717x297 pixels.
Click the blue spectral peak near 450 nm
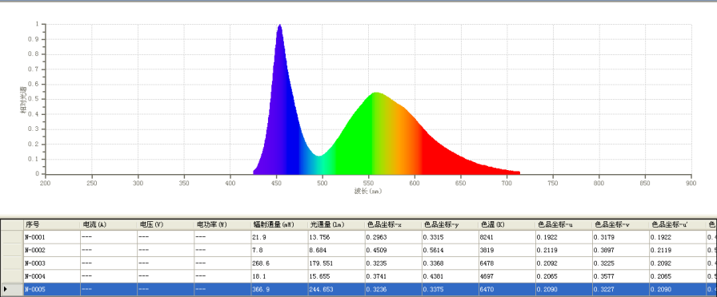tap(279, 26)
